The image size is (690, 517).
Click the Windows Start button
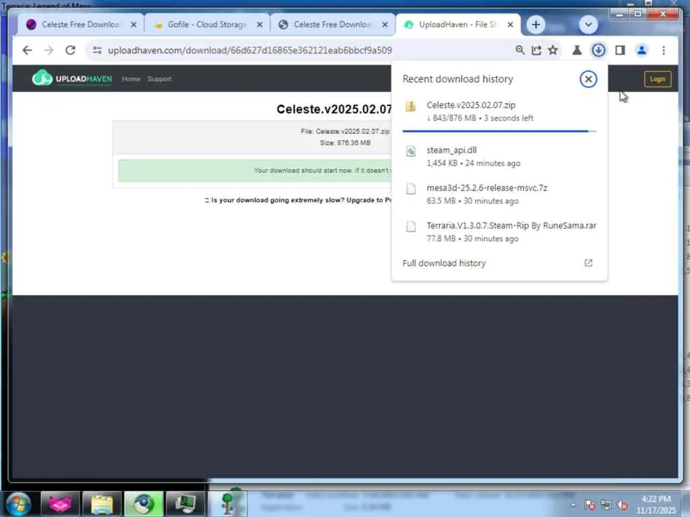tap(18, 504)
